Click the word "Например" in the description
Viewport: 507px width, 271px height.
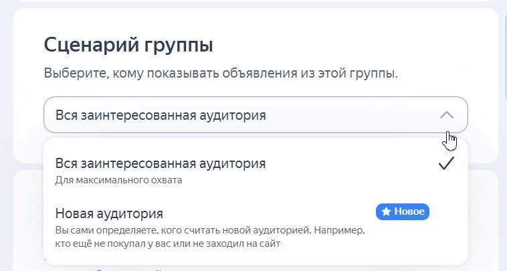tap(342, 230)
